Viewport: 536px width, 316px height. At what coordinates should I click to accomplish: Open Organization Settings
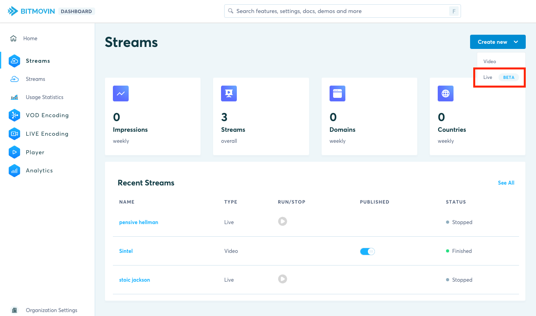click(x=51, y=310)
